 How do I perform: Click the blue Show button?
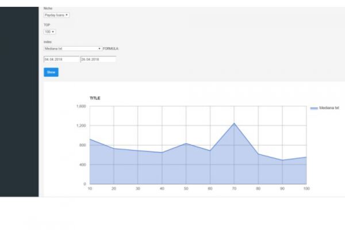51,72
